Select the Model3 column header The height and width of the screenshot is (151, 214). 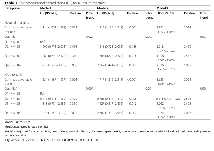pyautogui.click(x=162, y=8)
